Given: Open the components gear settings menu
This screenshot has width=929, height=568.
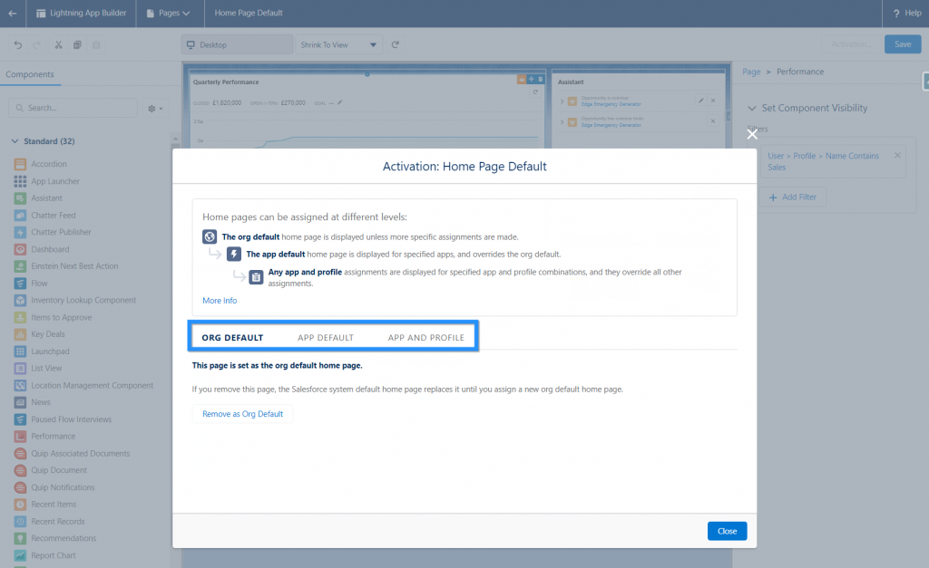Looking at the screenshot, I should (x=155, y=109).
